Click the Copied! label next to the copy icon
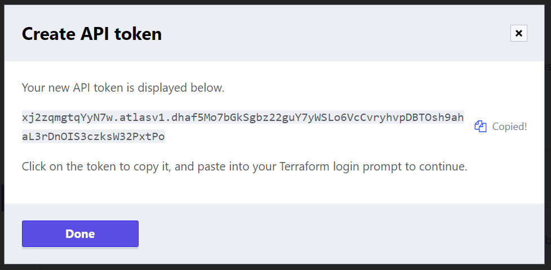This screenshot has width=551, height=270. click(509, 126)
